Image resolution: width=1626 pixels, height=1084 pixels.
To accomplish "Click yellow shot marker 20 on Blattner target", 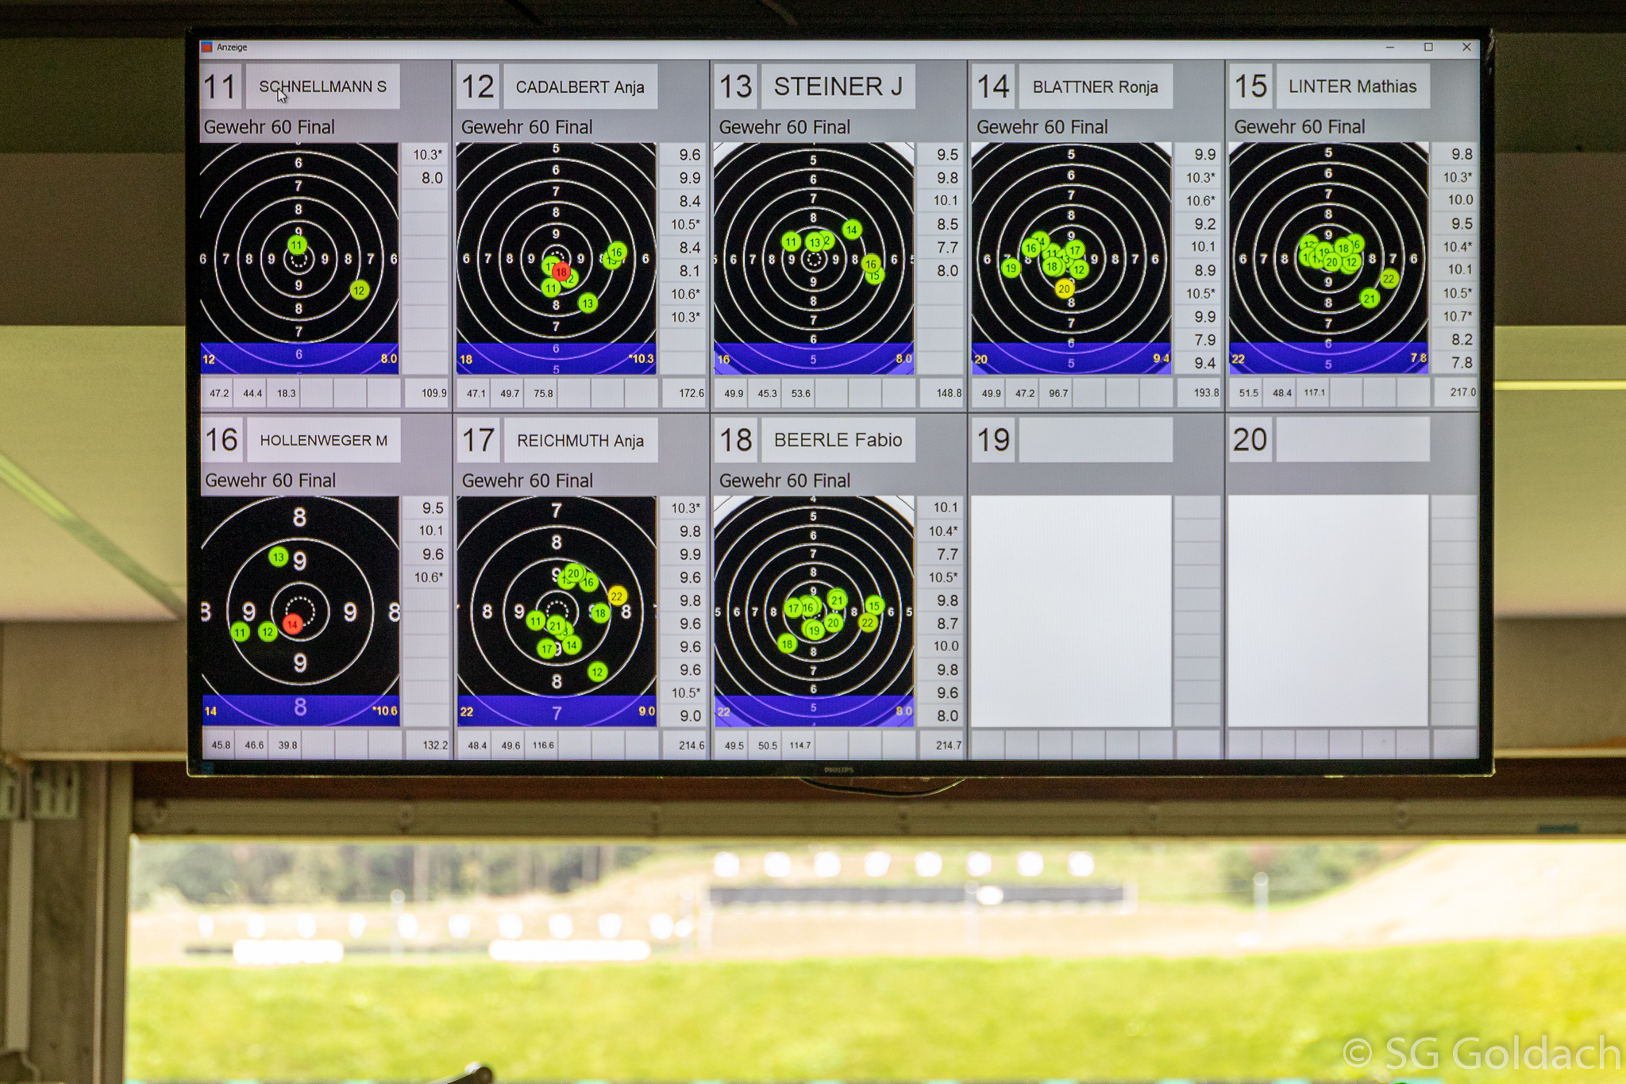I will (x=1064, y=289).
